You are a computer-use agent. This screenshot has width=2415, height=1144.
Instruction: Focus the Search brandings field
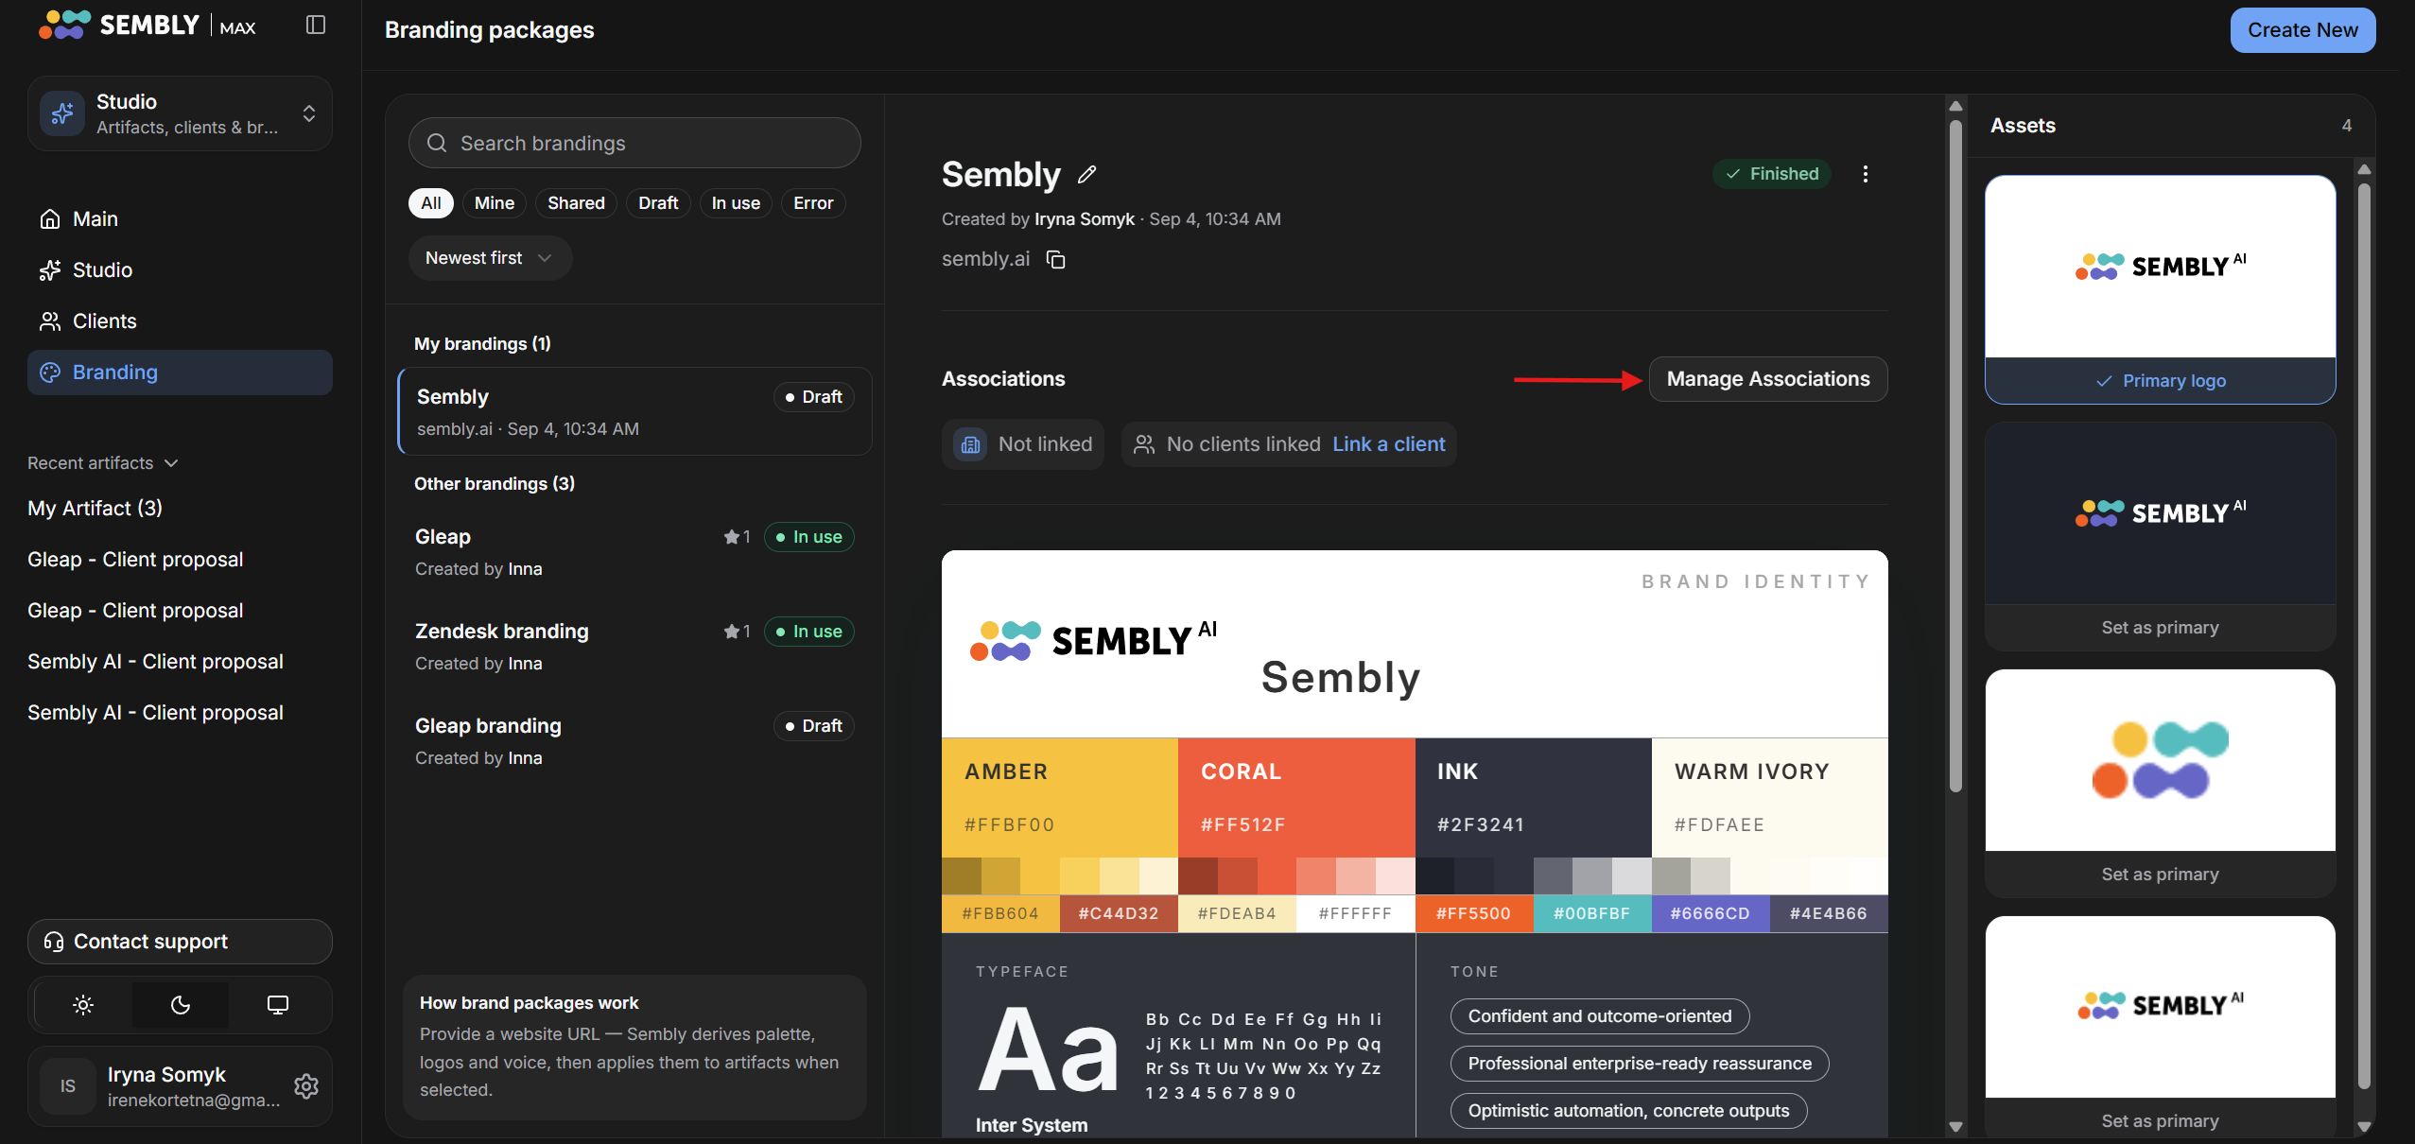coord(634,144)
